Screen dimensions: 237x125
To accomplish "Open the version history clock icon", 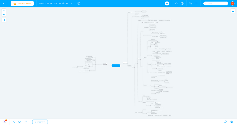I will pyautogui.click(x=14, y=122).
